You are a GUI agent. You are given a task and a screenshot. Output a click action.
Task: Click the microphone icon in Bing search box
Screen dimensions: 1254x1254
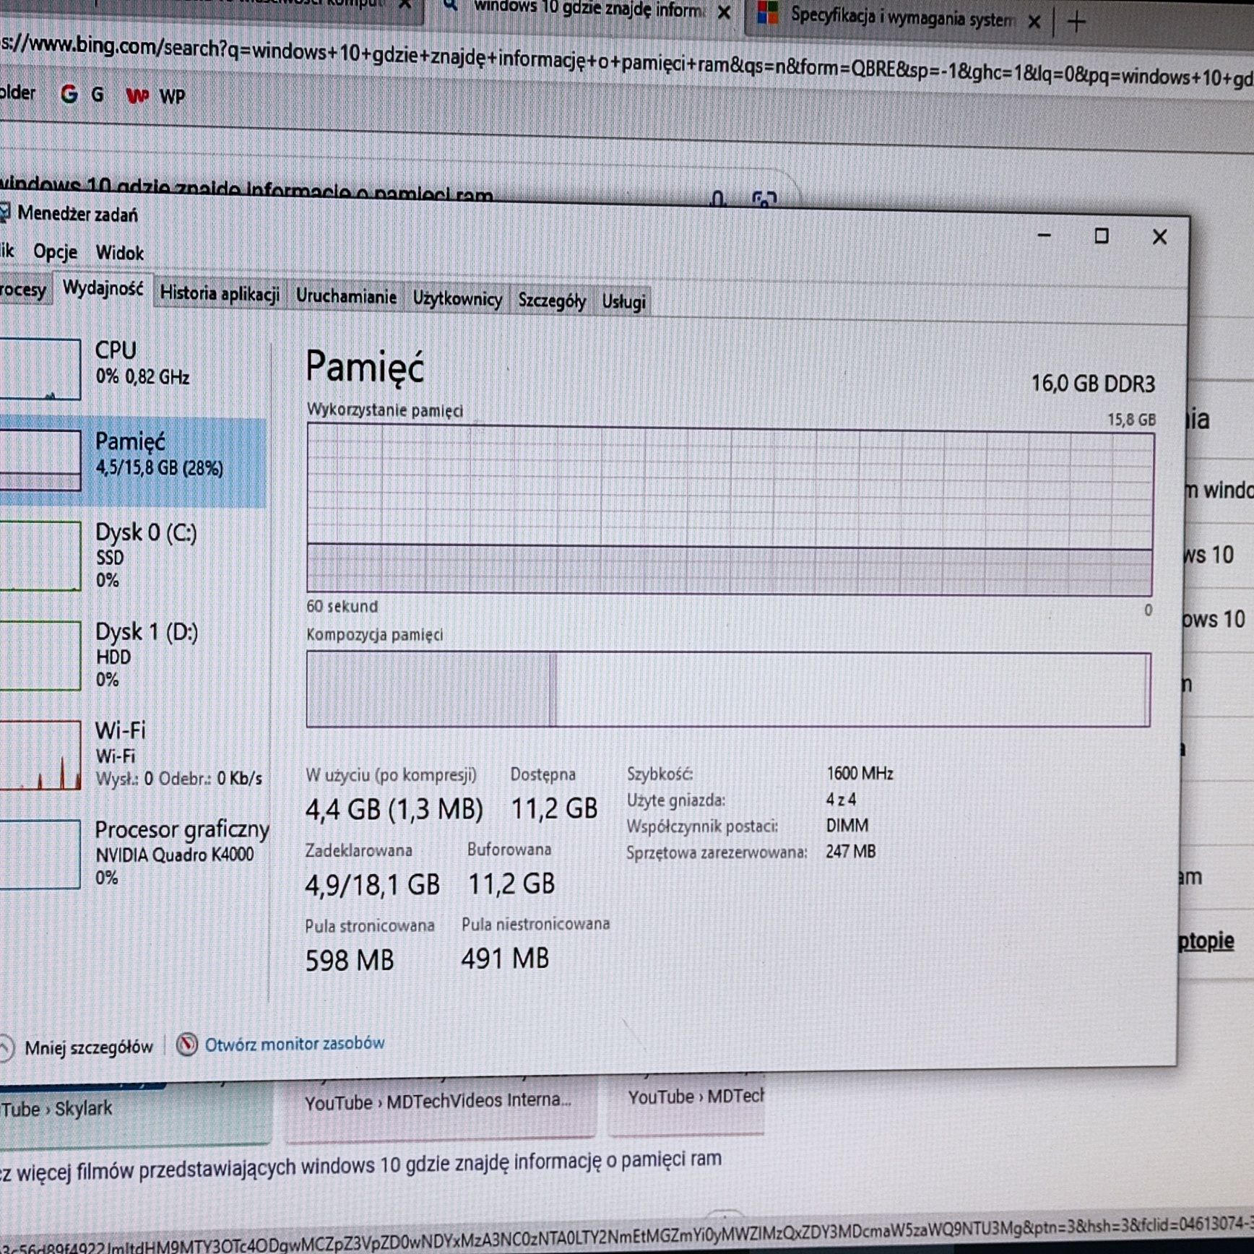[717, 198]
